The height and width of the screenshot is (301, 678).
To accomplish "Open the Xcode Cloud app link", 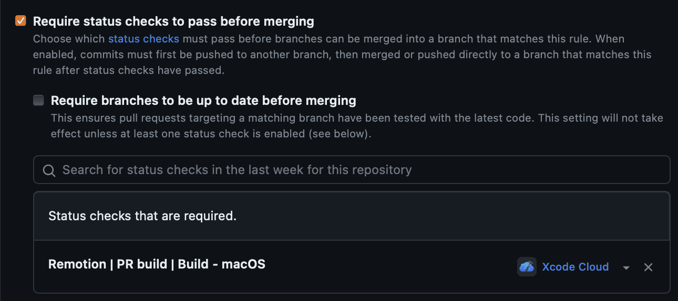I will tap(575, 267).
